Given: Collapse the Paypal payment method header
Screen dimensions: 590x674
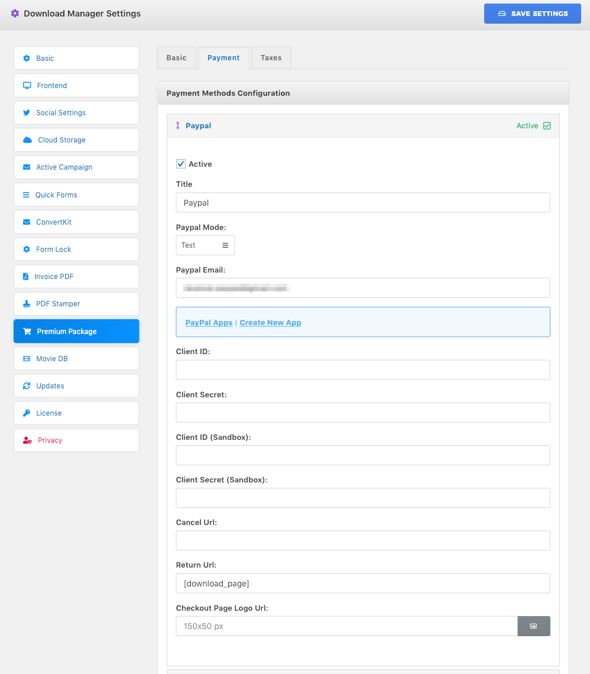Looking at the screenshot, I should 363,125.
